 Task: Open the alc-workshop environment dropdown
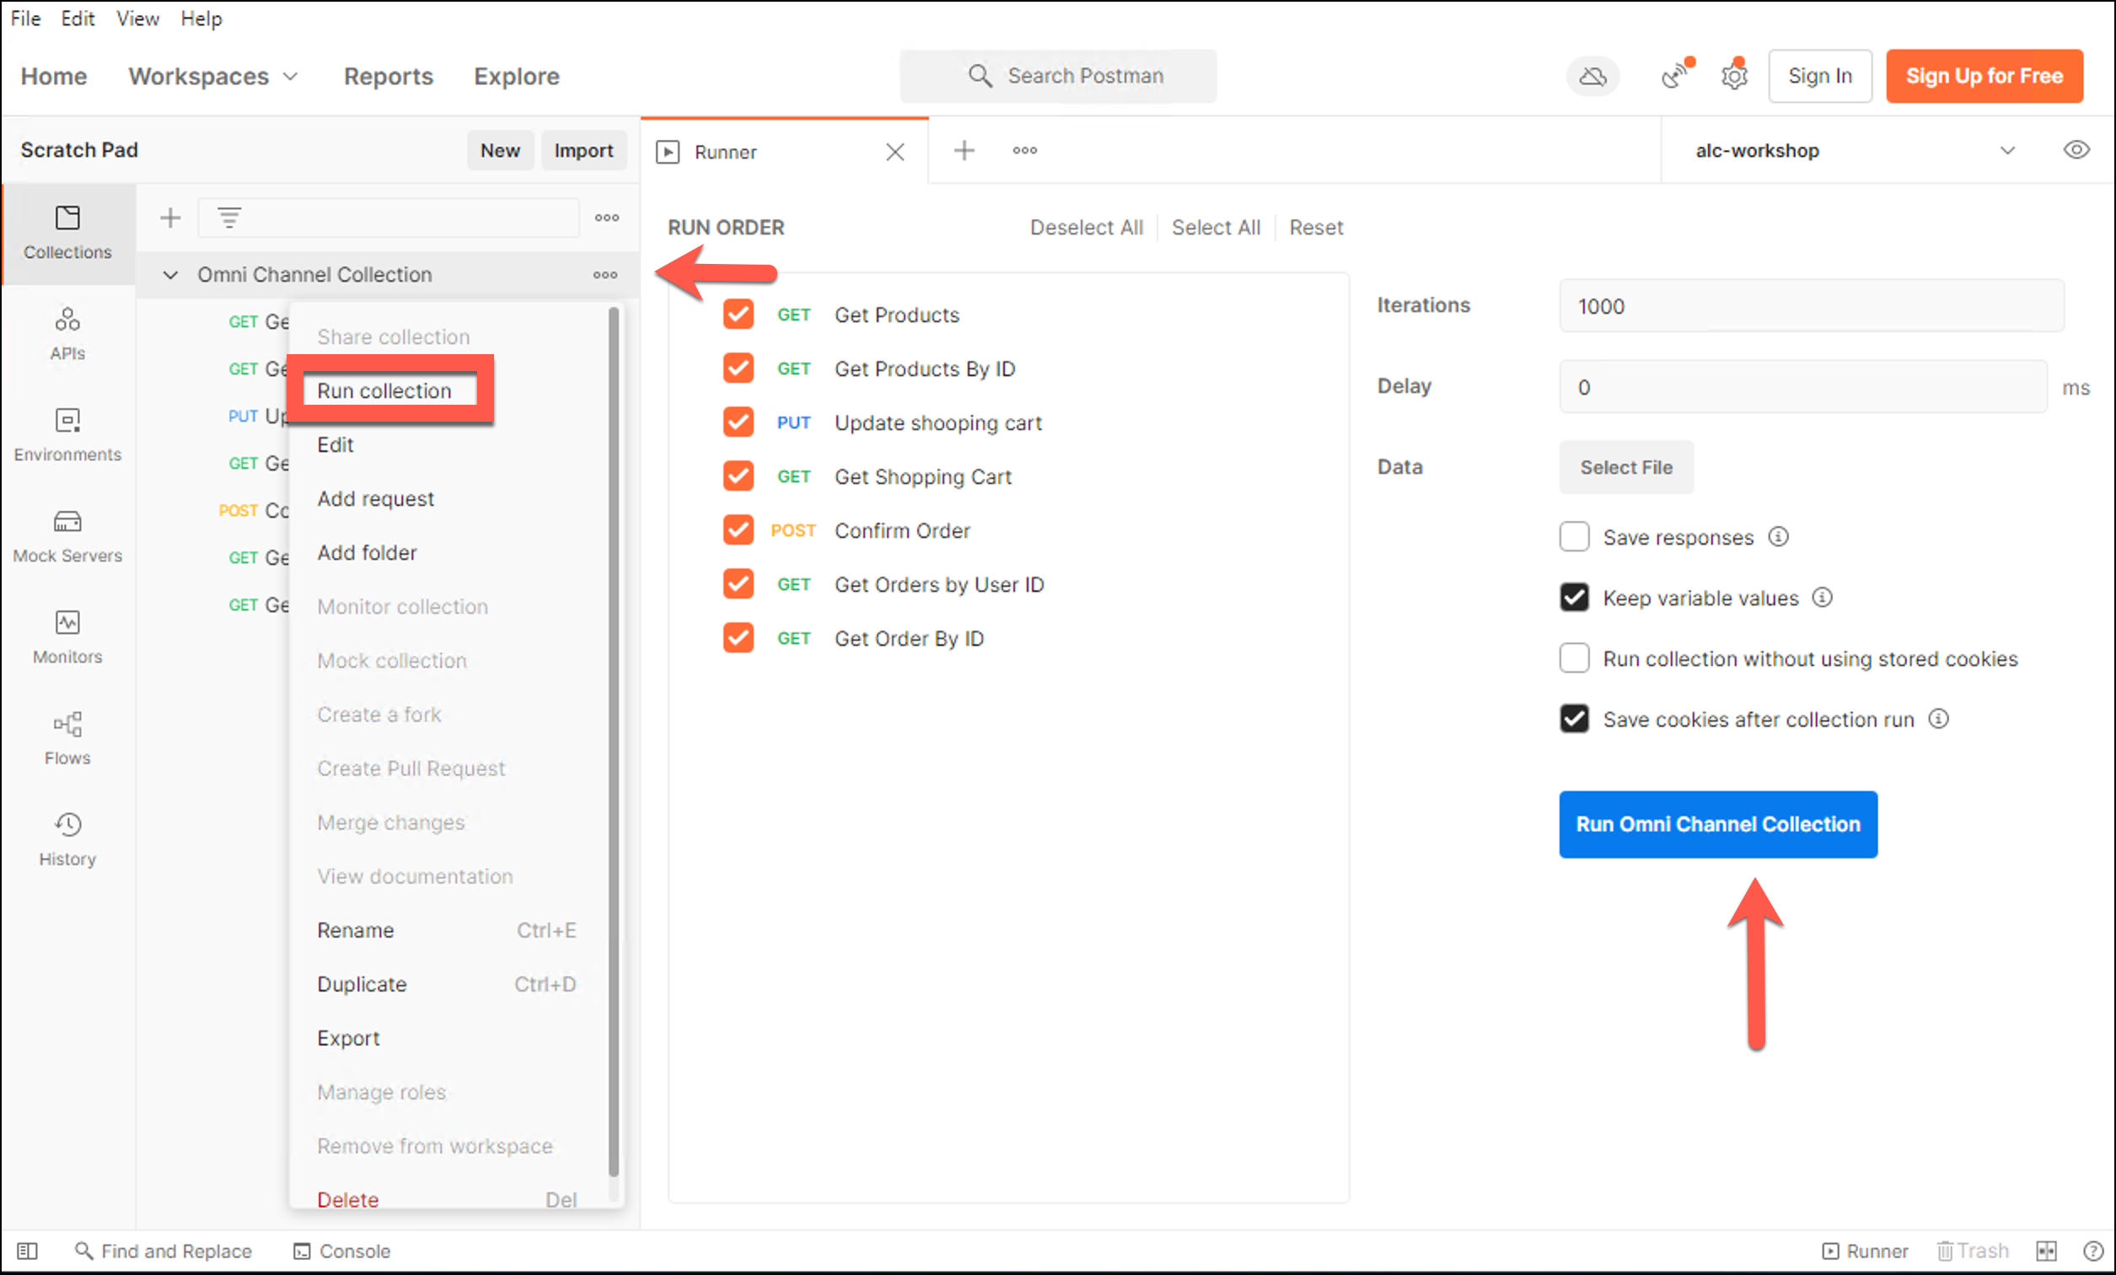coord(1853,150)
